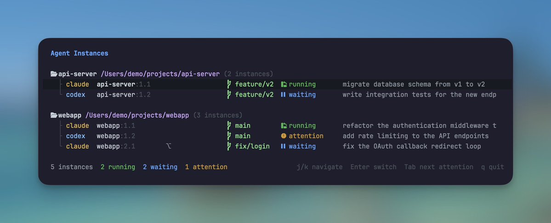Click the feature/v2 branch on api-server:1.2 row

coord(255,94)
